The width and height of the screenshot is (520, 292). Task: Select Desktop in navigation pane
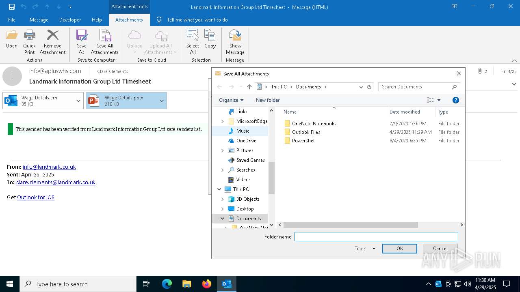click(x=245, y=209)
